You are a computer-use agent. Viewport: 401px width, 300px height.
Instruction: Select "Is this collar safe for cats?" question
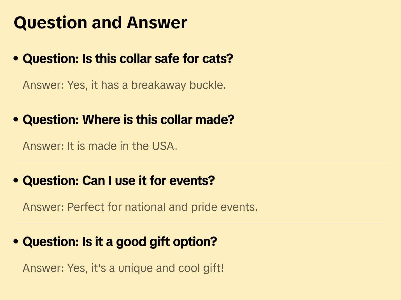128,59
